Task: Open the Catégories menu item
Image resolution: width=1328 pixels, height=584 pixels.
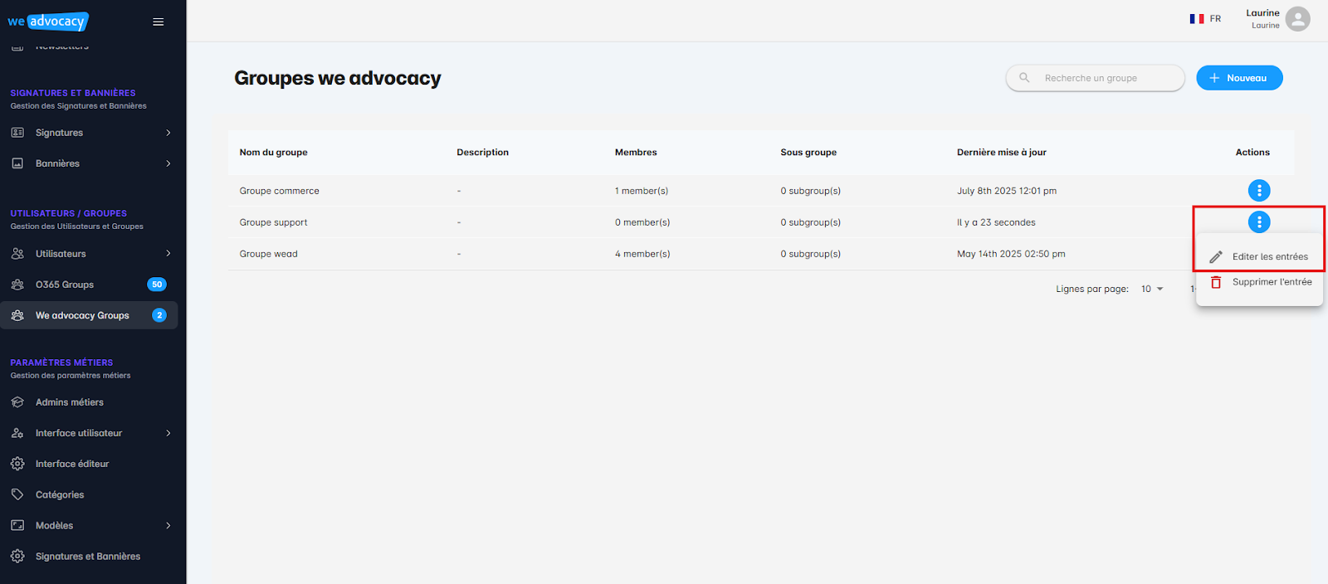Action: 89,494
